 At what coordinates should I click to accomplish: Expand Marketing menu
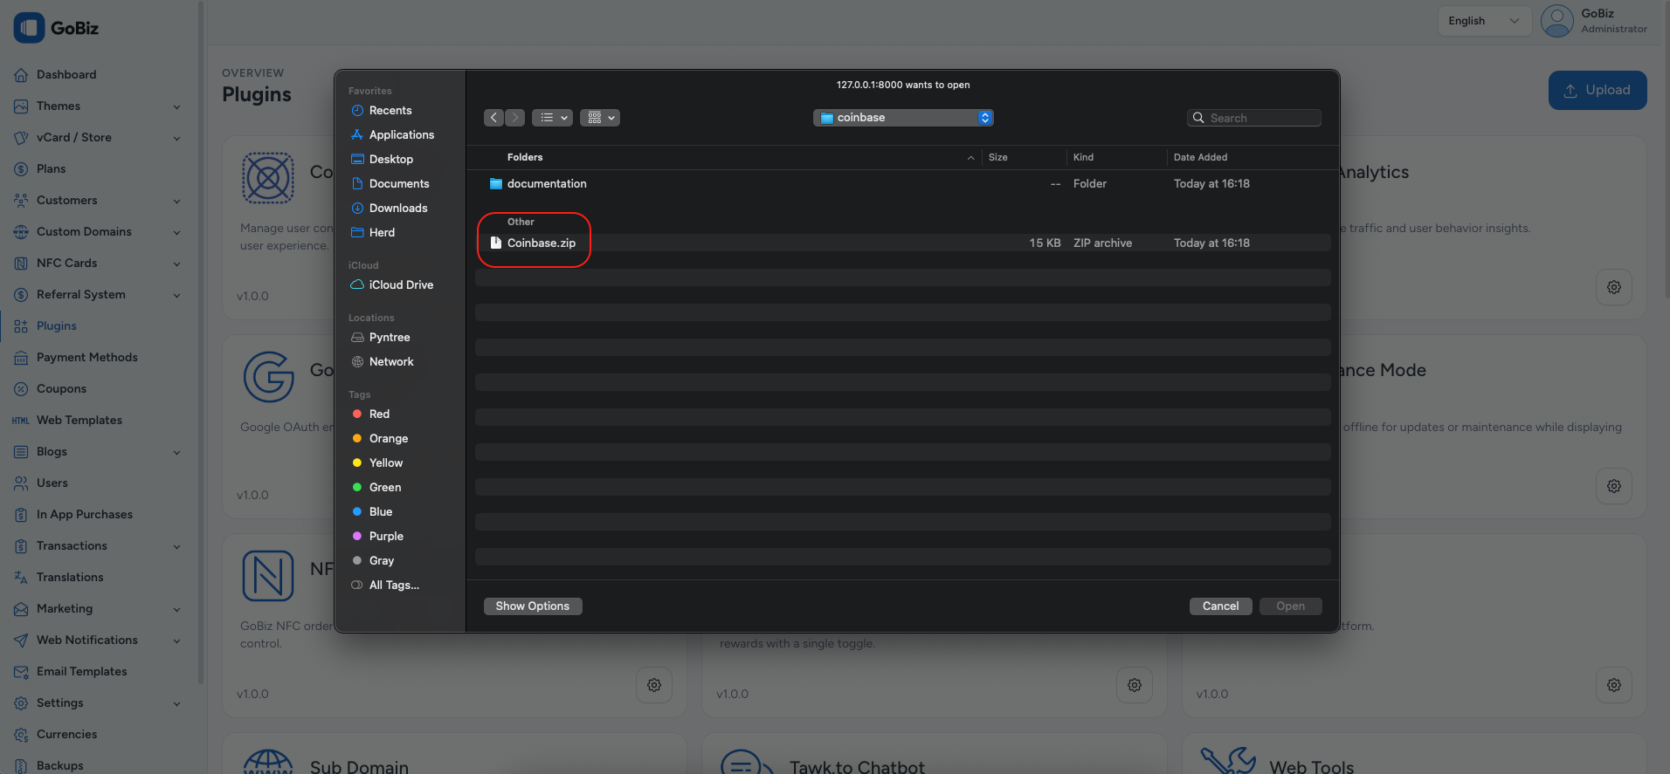point(98,609)
